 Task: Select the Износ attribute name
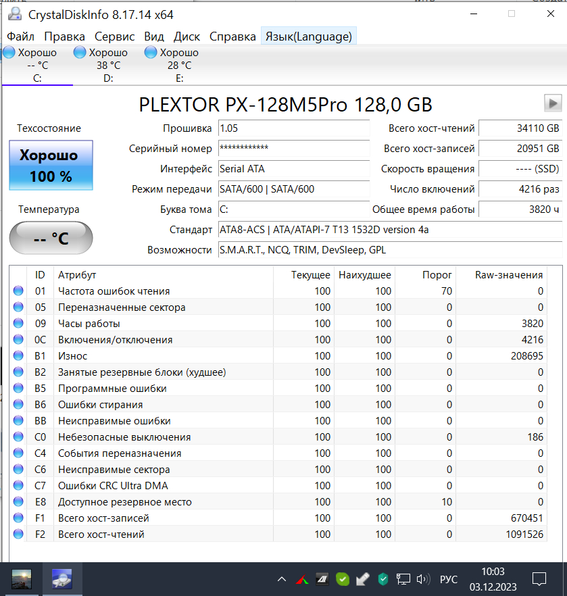(72, 356)
